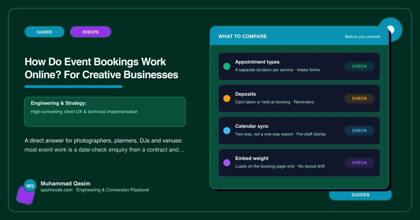Click CHECK button for Embed weight
This screenshot has width=420, height=220.
pos(359,163)
